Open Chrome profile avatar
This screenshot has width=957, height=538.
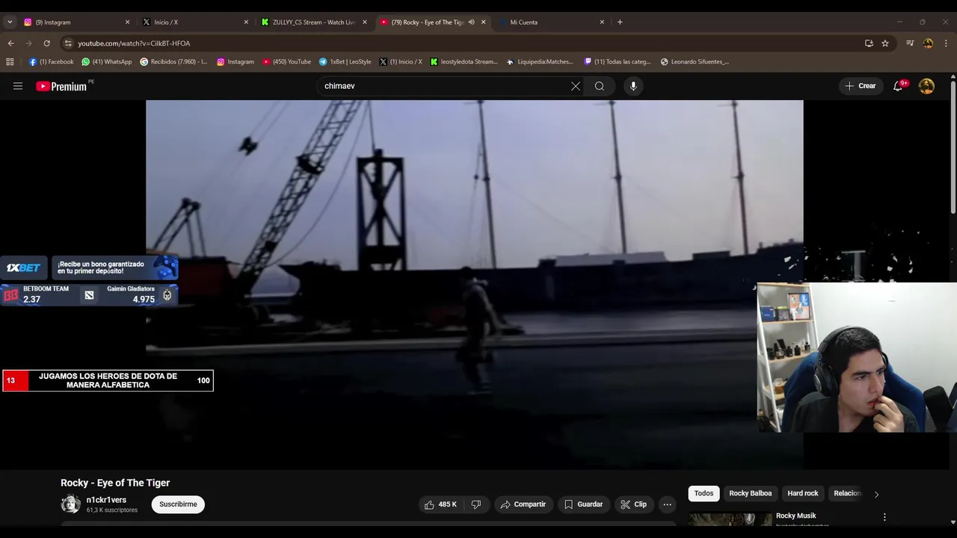coord(928,43)
